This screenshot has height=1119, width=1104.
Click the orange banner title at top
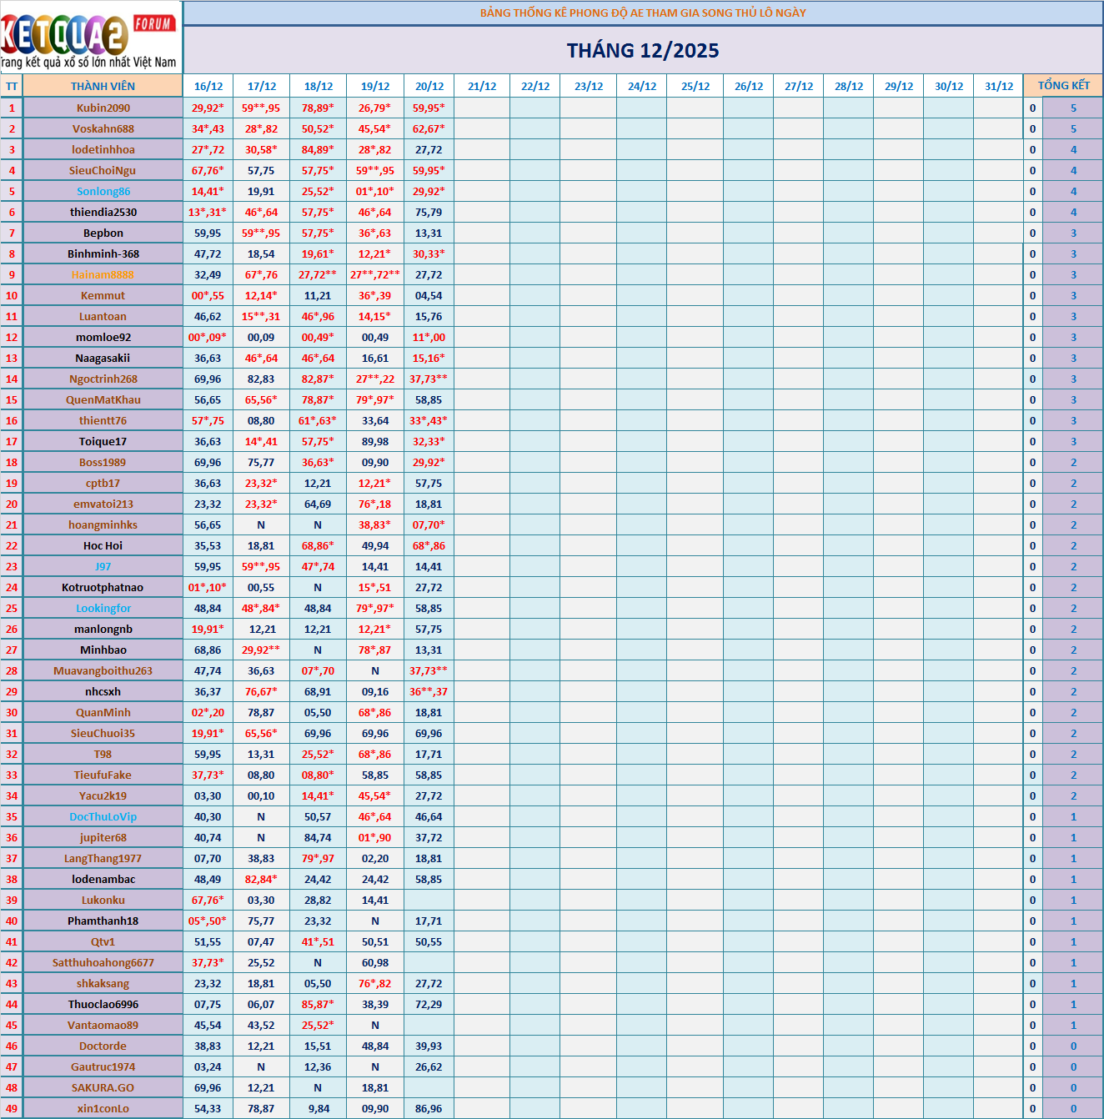[x=643, y=13]
